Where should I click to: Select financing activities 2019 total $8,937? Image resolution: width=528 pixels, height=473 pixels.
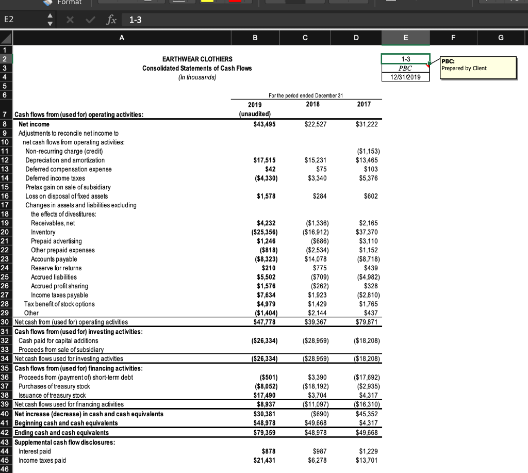click(266, 404)
